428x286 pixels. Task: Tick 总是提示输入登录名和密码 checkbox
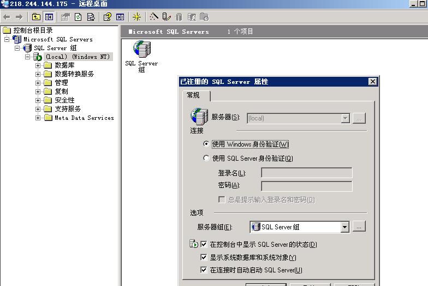(222, 199)
